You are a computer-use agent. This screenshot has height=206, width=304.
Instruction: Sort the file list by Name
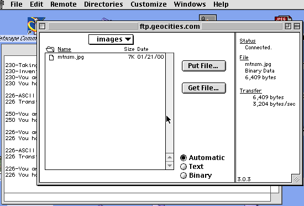coord(64,49)
